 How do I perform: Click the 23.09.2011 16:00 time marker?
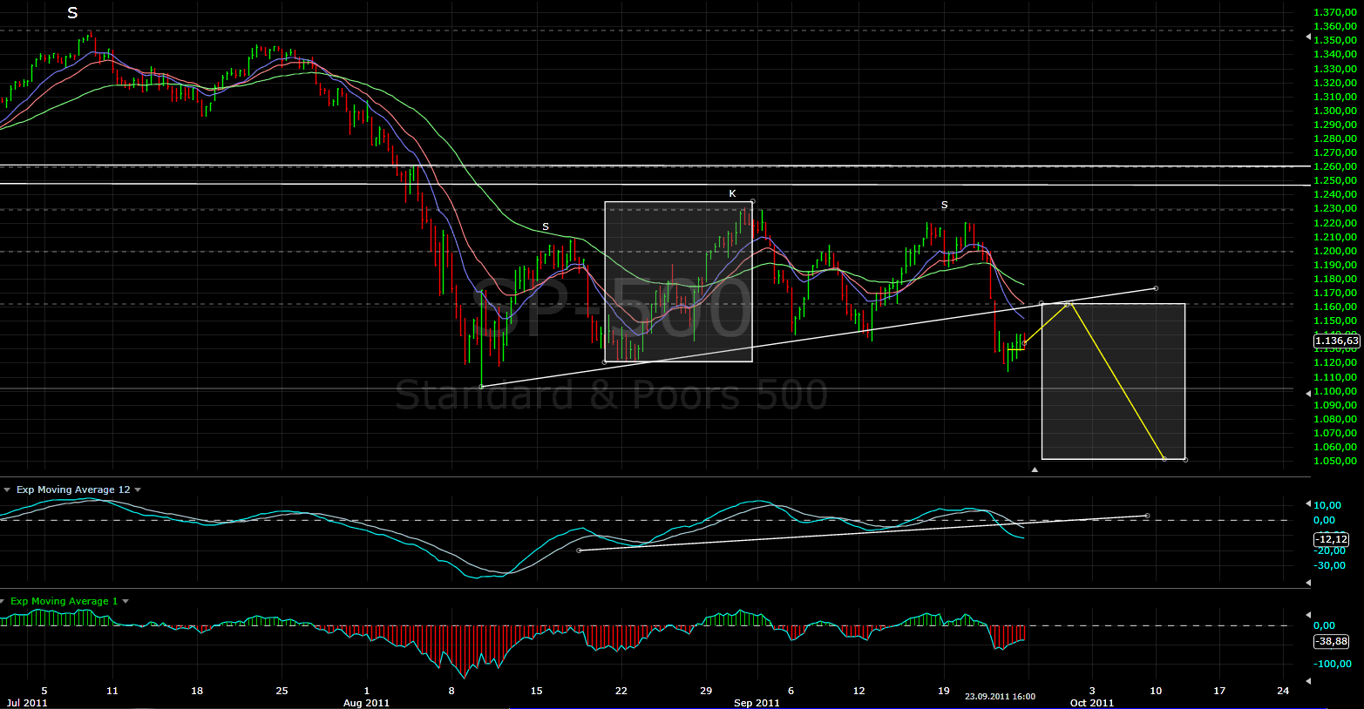pos(1000,696)
